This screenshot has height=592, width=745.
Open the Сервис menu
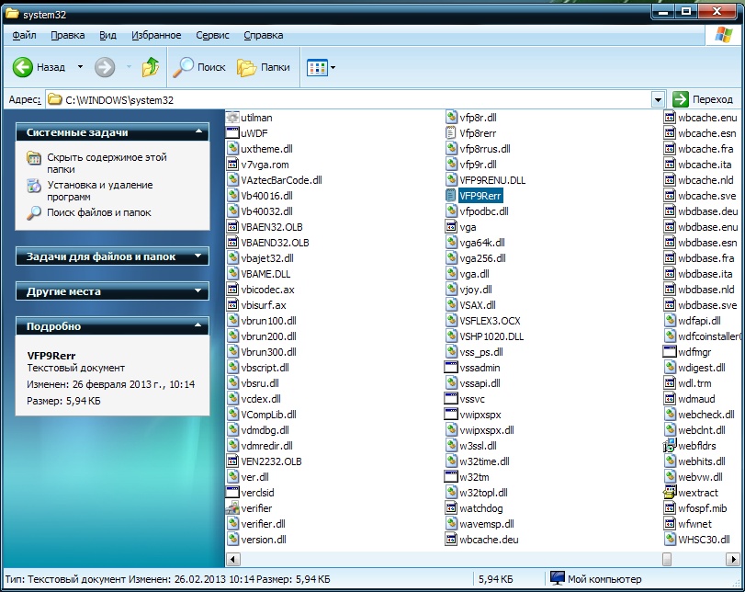point(212,35)
